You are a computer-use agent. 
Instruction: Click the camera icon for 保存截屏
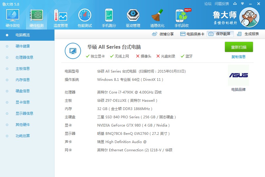(x=211, y=34)
